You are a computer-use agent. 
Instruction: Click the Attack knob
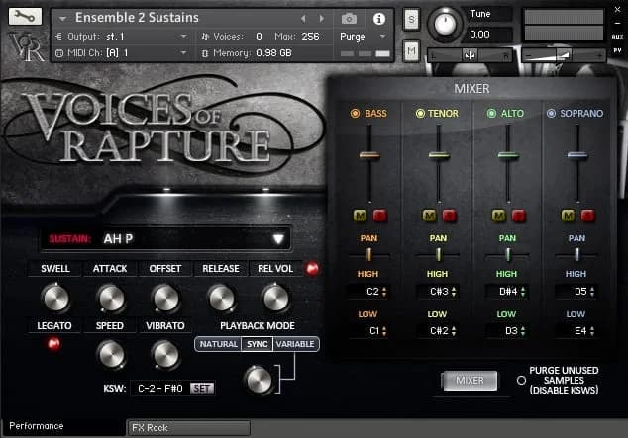[x=111, y=298]
